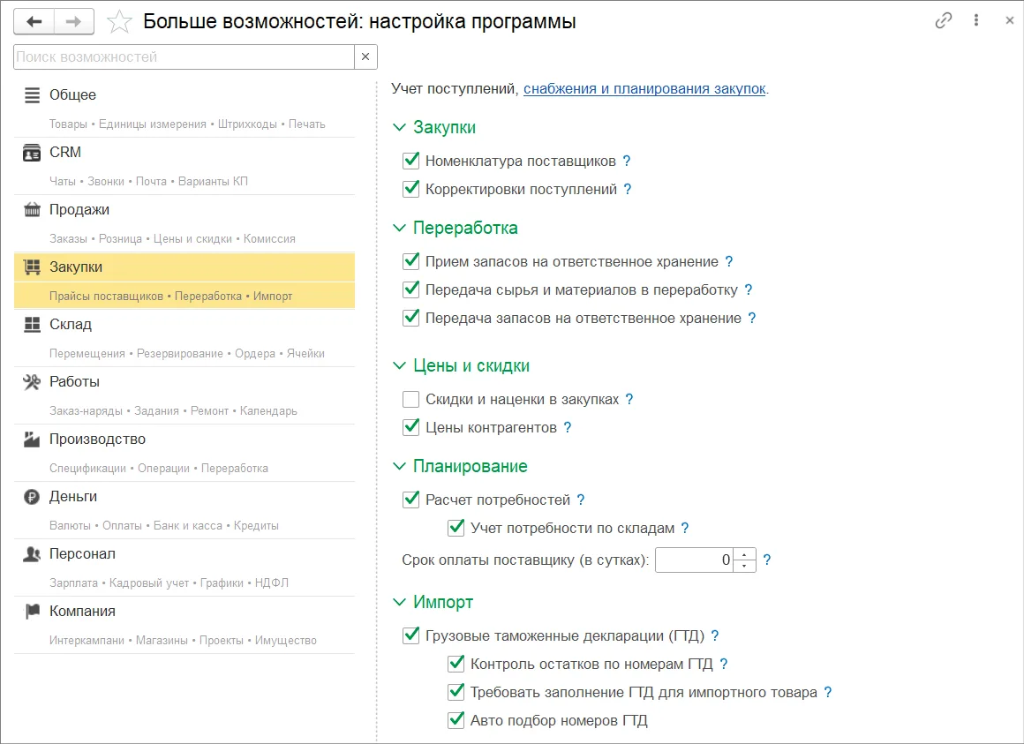Click the back arrow navigation button
The height and width of the screenshot is (744, 1024).
click(34, 21)
